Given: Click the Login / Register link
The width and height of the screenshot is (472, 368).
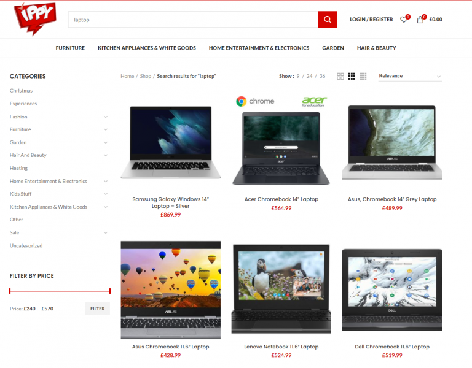Looking at the screenshot, I should tap(371, 20).
